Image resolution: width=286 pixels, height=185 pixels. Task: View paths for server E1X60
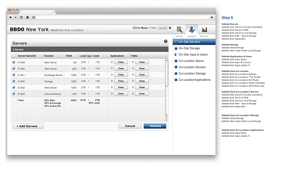click(x=142, y=62)
